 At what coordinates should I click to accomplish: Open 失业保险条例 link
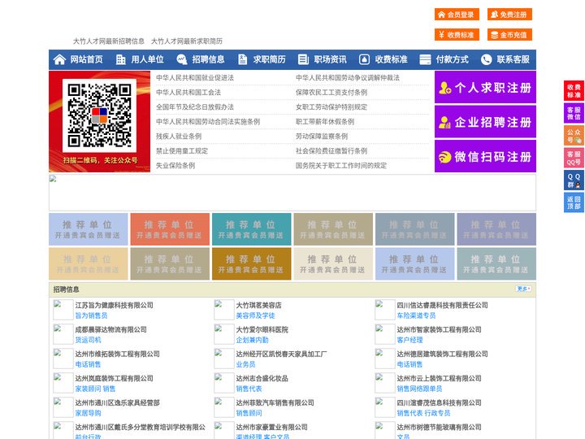[175, 165]
